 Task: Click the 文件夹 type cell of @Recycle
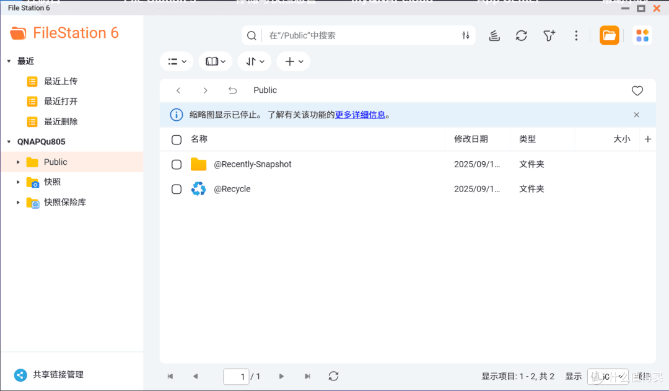531,189
